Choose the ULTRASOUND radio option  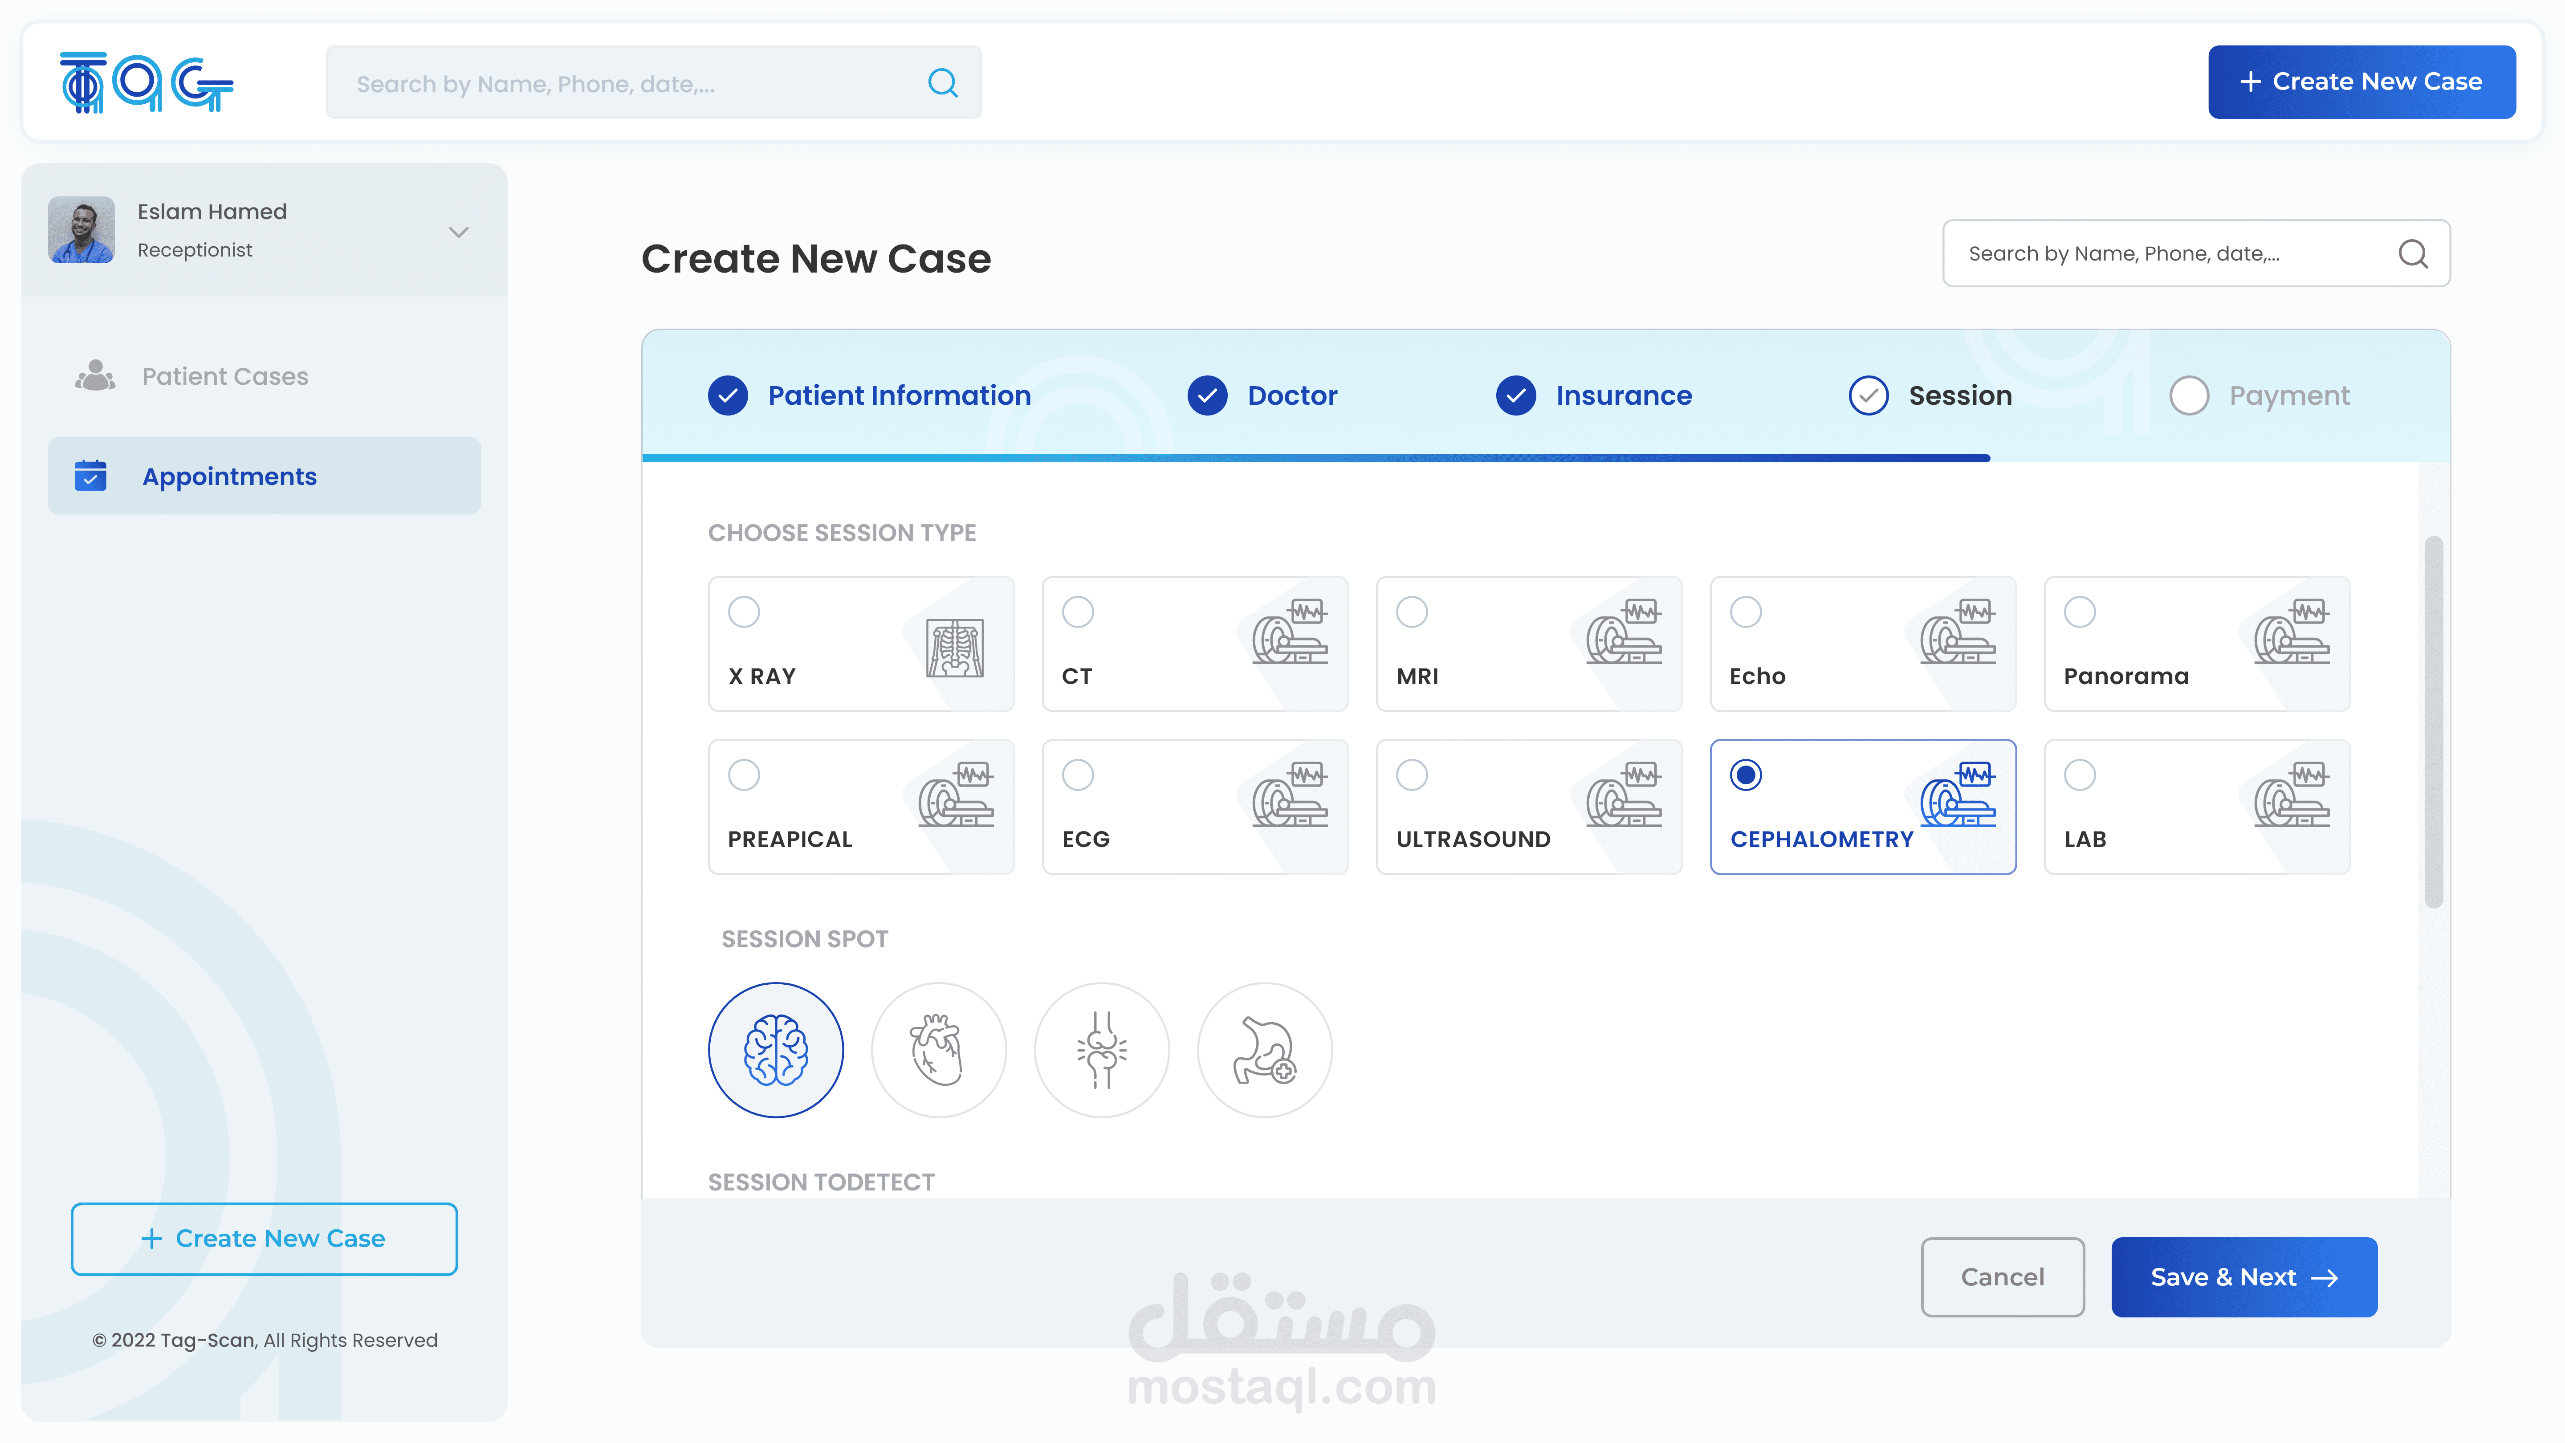[1412, 775]
